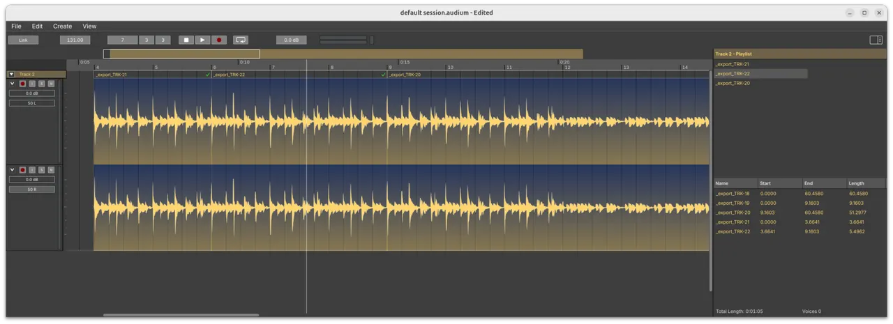Sort regions by the End column header
This screenshot has width=893, height=324.
pyautogui.click(x=825, y=183)
